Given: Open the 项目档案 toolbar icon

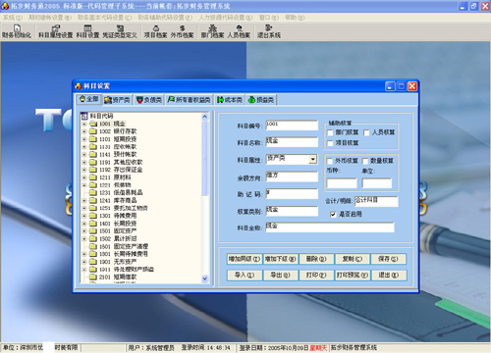Looking at the screenshot, I should click(156, 31).
